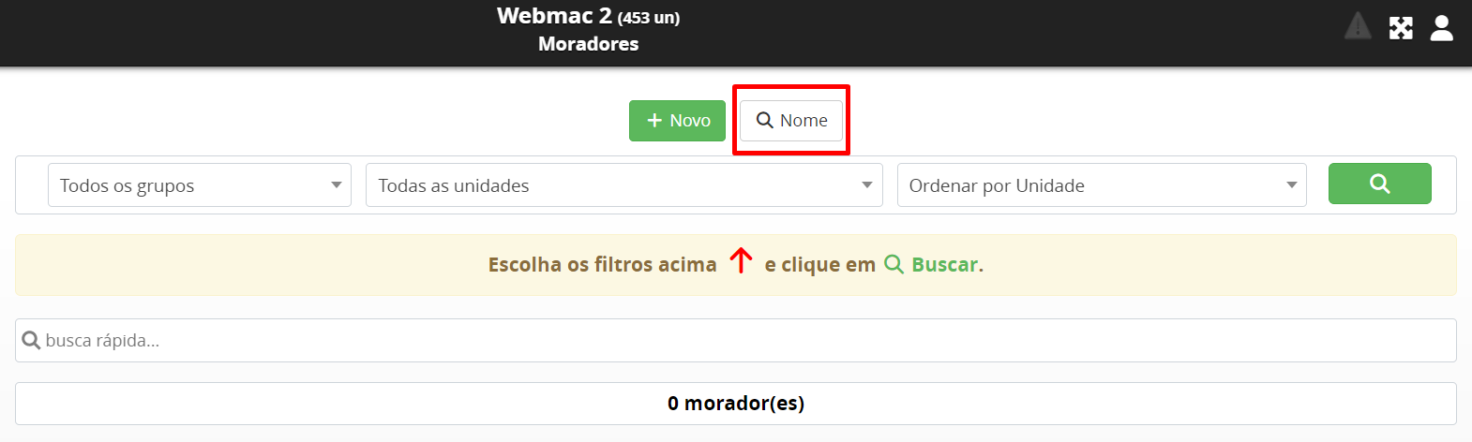Click the red upward arrow icon
Image resolution: width=1472 pixels, height=442 pixels.
(741, 260)
